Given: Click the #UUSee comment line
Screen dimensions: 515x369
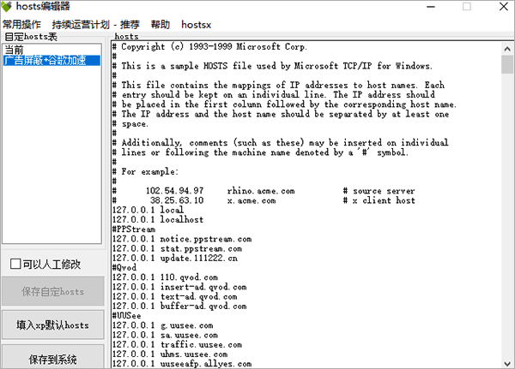Looking at the screenshot, I should (126, 316).
